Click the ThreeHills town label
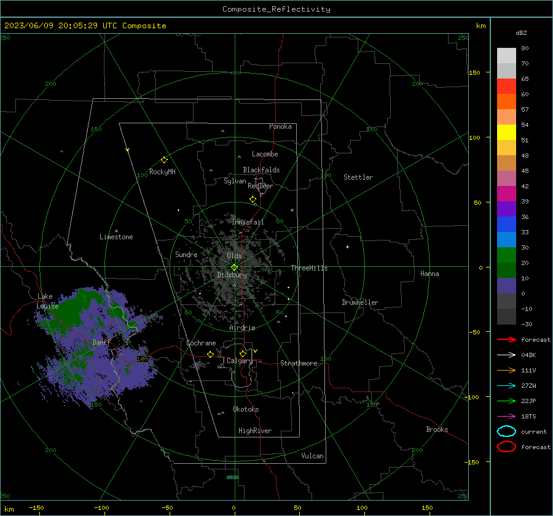Image resolution: width=553 pixels, height=516 pixels. [x=309, y=268]
